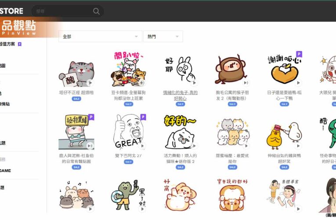Screen dimensions: 336x220
Task: Open 豆卡頻道 dog sticker thumbnail
Action: tap(128, 69)
